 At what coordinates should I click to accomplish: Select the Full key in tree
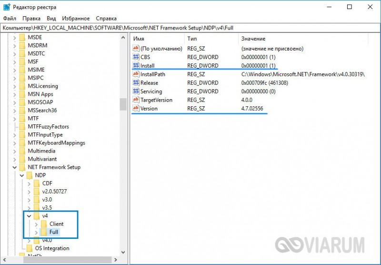(54, 232)
